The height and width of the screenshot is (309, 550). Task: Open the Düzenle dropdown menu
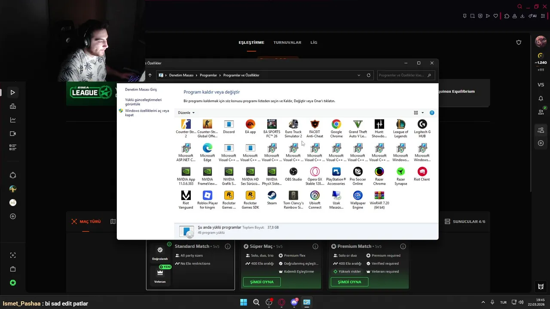pos(186,112)
